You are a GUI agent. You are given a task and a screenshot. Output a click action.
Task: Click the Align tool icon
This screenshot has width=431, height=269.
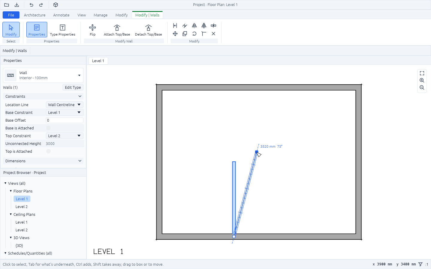(x=175, y=26)
